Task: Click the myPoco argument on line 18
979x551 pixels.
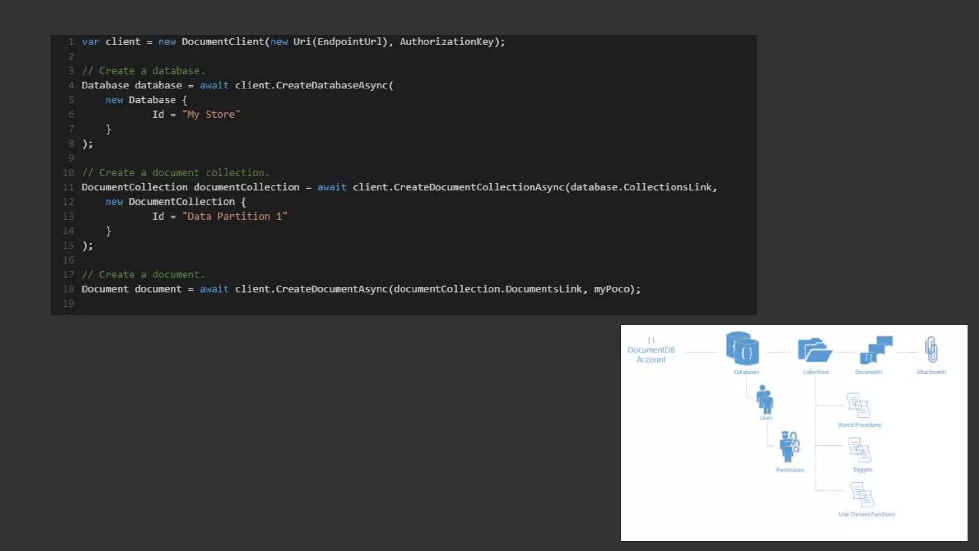Action: (611, 289)
